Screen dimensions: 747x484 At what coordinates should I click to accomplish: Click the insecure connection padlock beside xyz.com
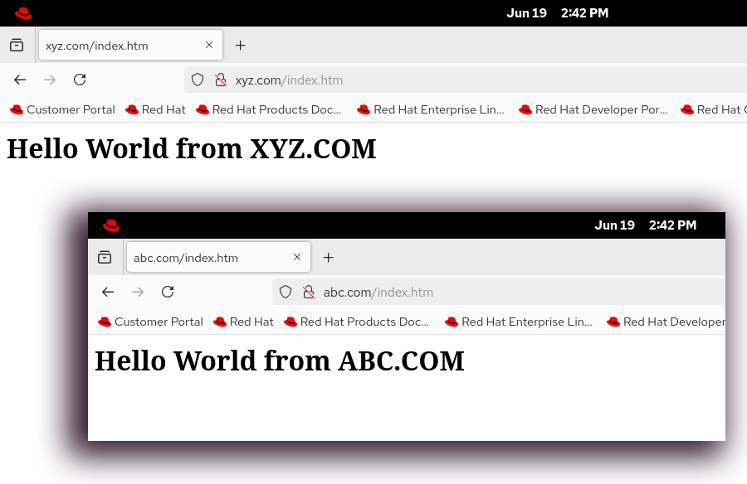[x=220, y=80]
